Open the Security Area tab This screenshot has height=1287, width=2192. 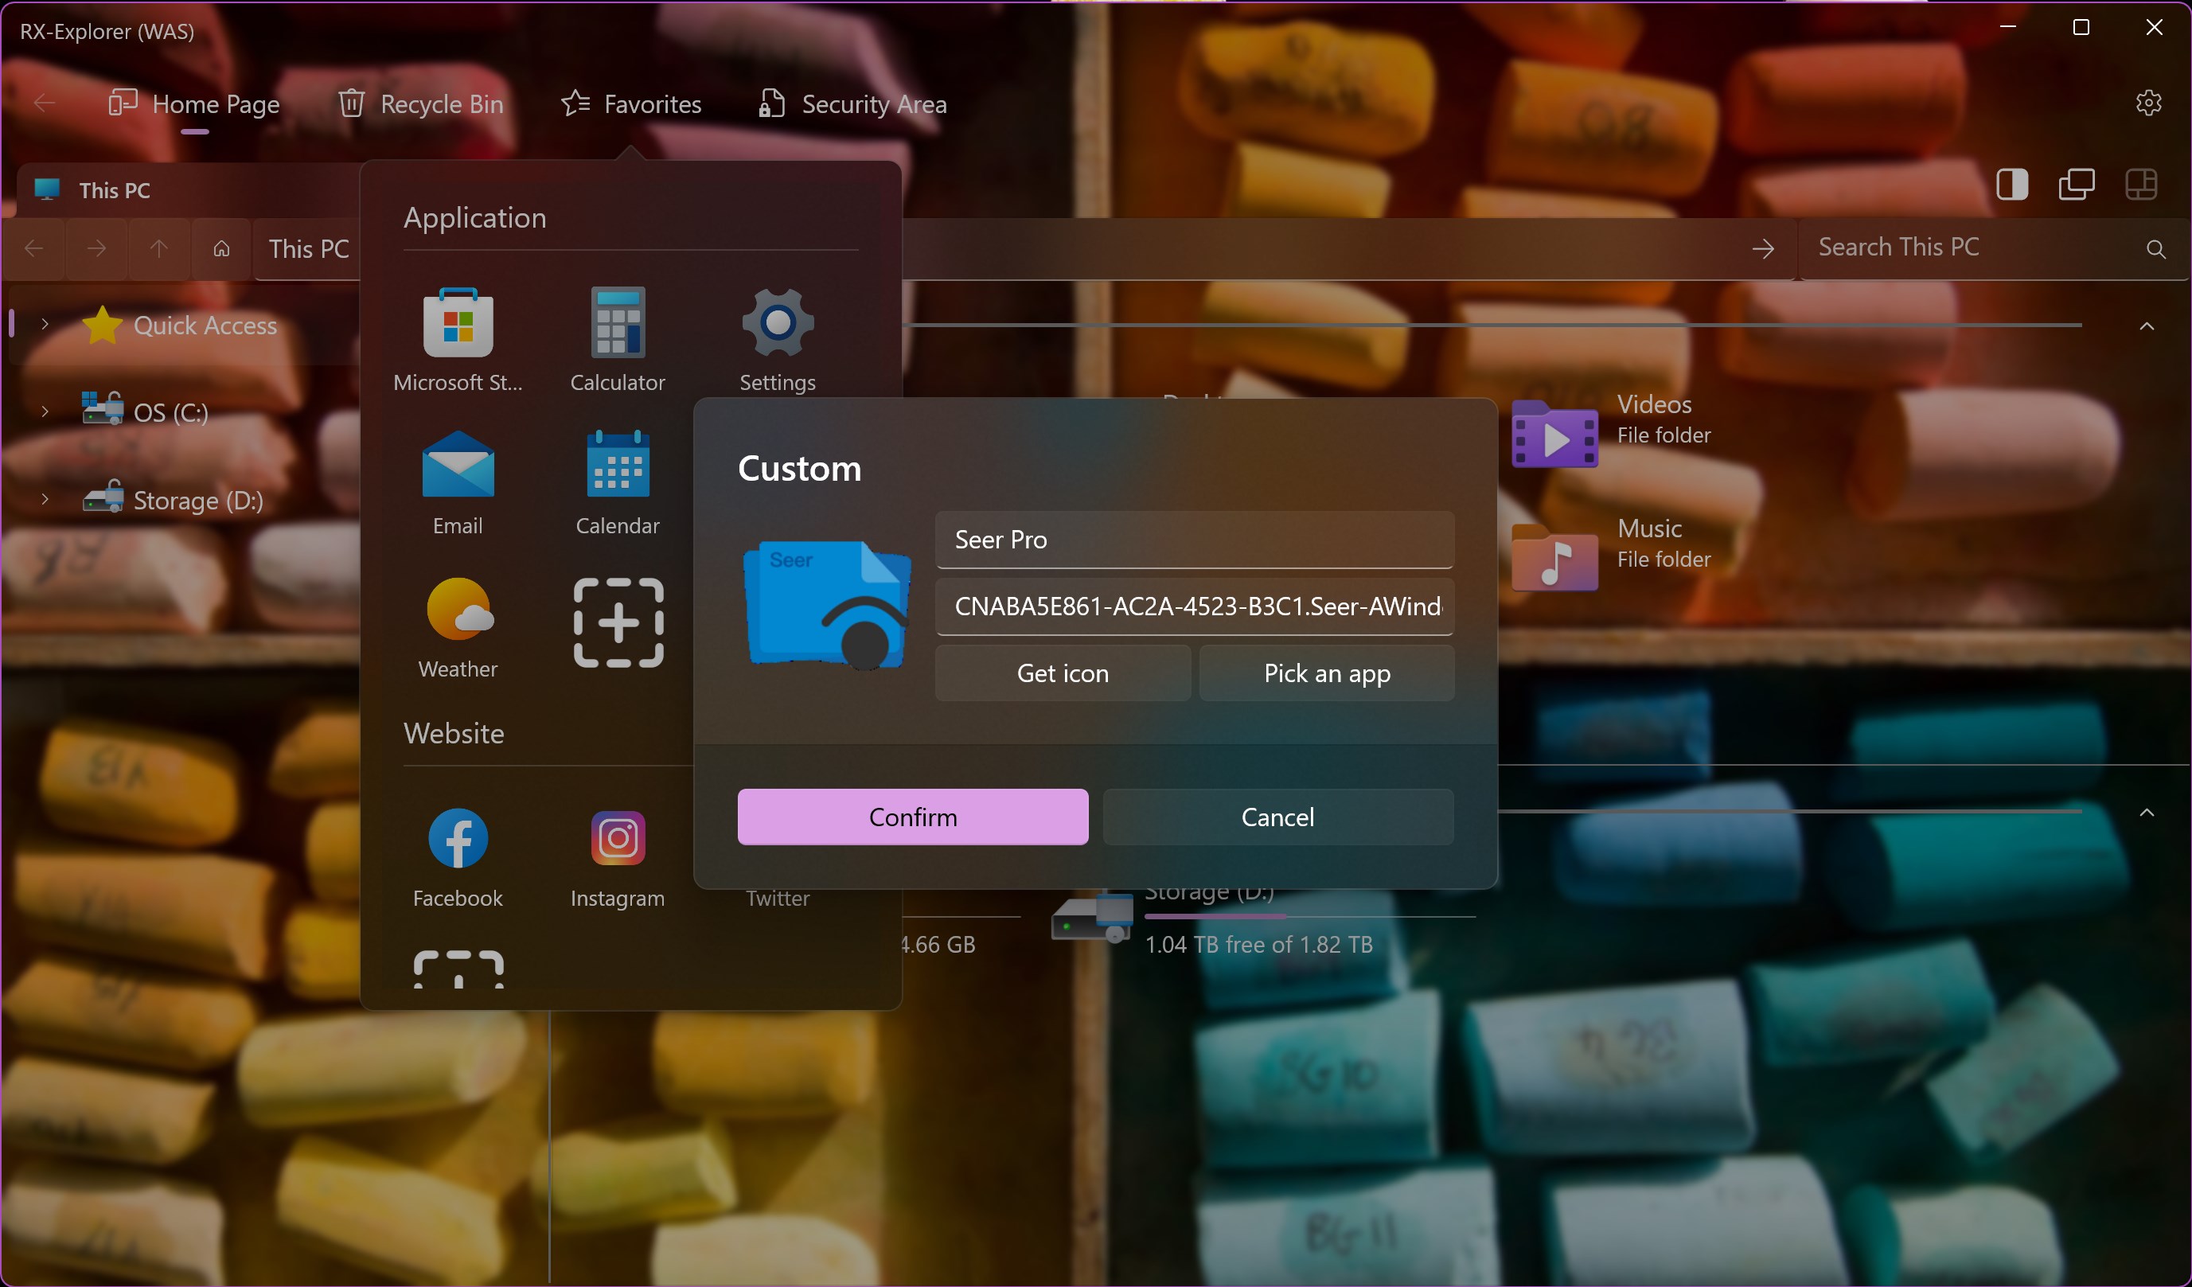click(x=852, y=104)
